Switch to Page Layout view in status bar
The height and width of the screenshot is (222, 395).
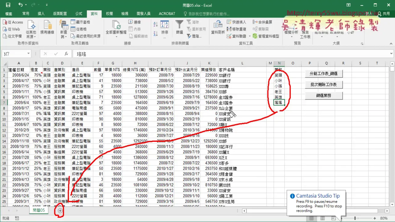(322, 218)
